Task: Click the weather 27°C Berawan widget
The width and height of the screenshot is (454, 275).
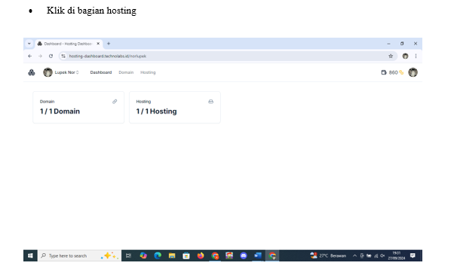Action: click(x=328, y=255)
